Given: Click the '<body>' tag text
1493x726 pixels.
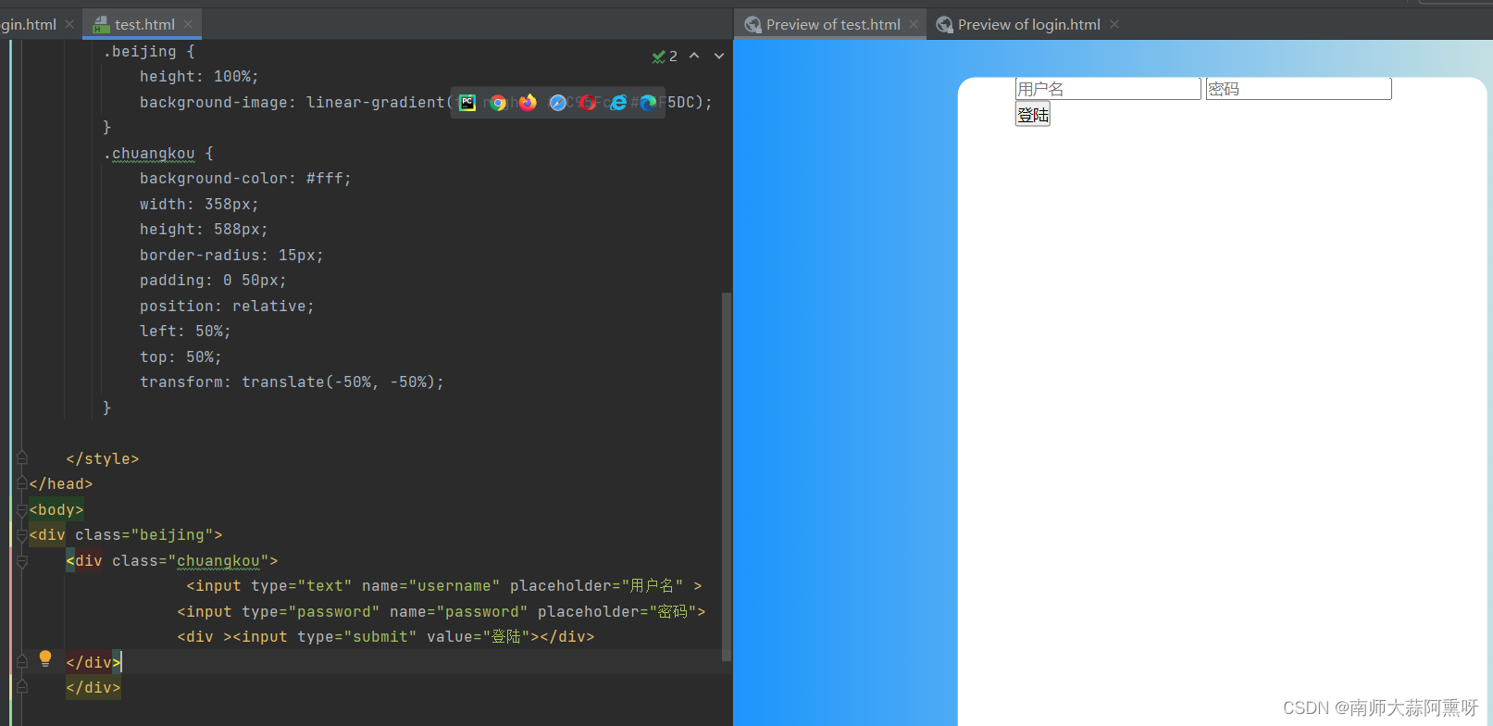Looking at the screenshot, I should 56,510.
